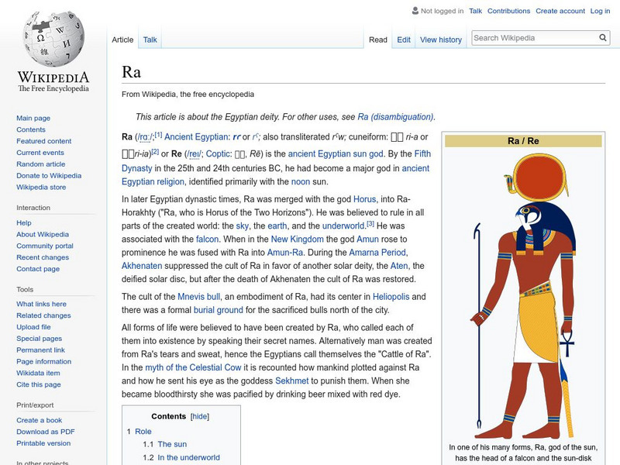The image size is (620, 465).
Task: Open What links here tool
Action: click(42, 304)
